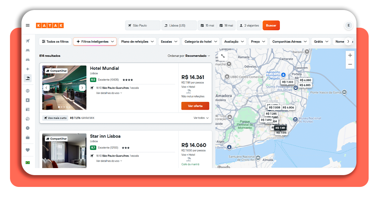Image resolution: width=379 pixels, height=198 pixels.
Task: Click the Buscar search button
Action: point(271,25)
